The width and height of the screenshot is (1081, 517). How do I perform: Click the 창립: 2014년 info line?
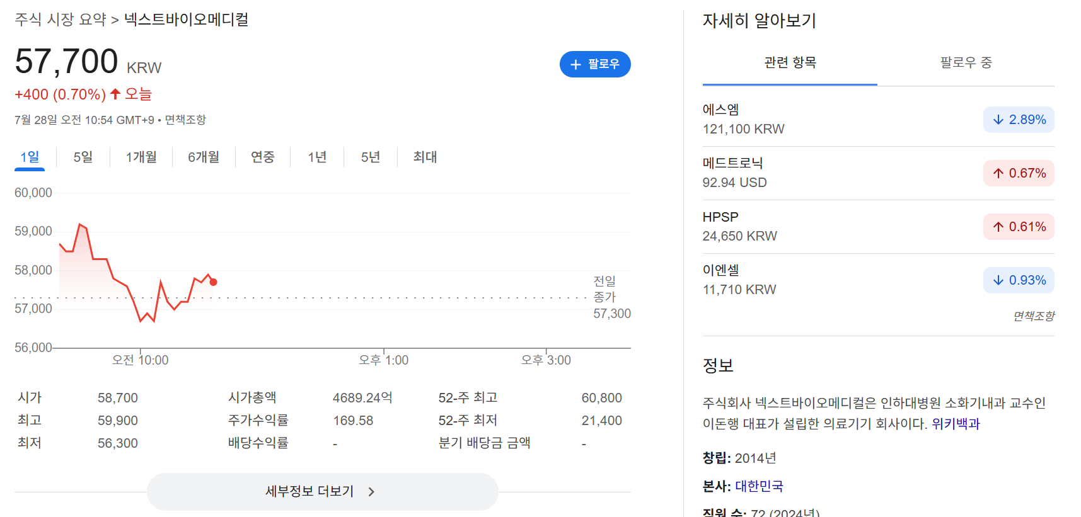coord(739,458)
